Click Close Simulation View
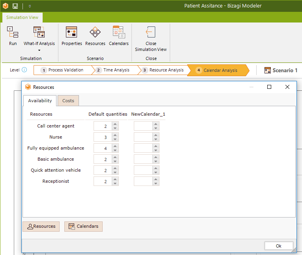This screenshot has width=302, height=255. [151, 39]
